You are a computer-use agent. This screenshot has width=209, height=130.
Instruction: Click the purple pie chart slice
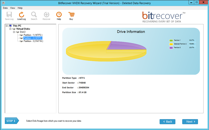[124, 46]
